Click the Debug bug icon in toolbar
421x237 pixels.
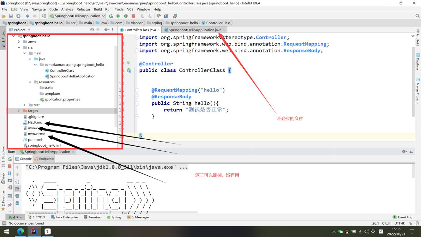pyautogui.click(x=118, y=16)
